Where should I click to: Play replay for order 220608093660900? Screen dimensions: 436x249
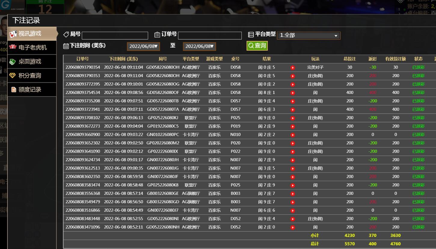[x=293, y=135]
